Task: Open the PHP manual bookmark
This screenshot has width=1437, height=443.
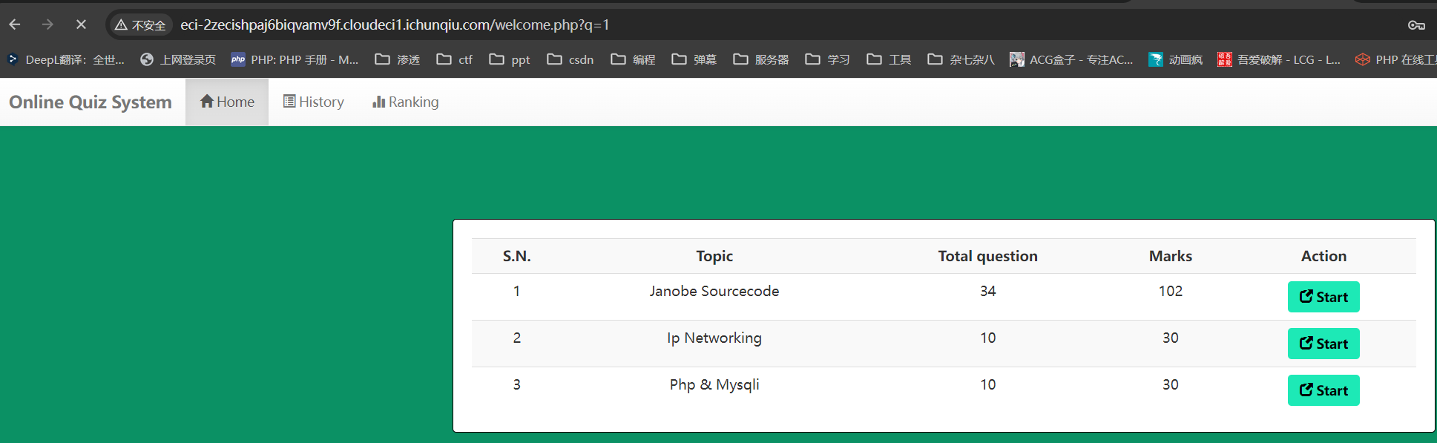Action: pos(295,59)
